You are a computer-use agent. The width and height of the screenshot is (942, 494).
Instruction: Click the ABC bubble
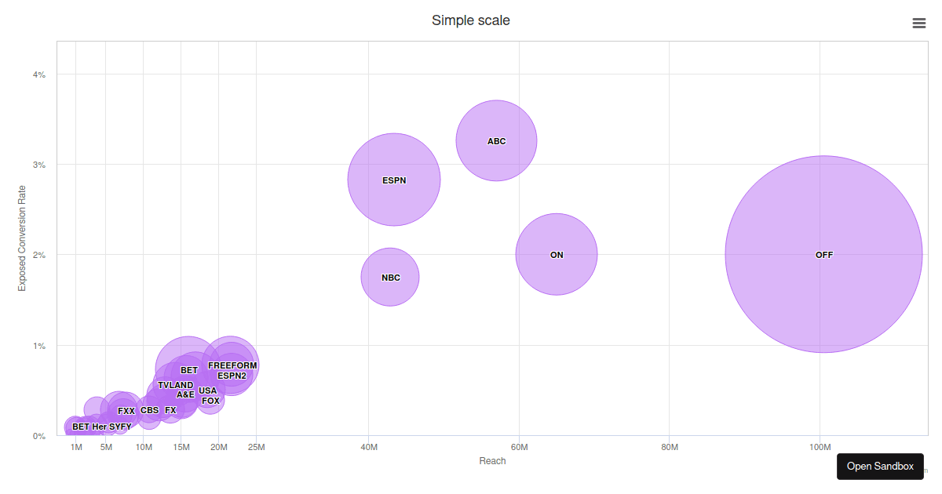496,141
